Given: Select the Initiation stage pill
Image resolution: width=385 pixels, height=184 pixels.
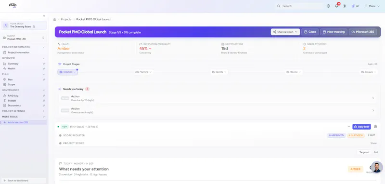Looking at the screenshot, I should point(67,72).
